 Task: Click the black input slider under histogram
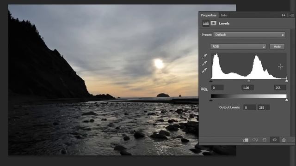(211, 81)
